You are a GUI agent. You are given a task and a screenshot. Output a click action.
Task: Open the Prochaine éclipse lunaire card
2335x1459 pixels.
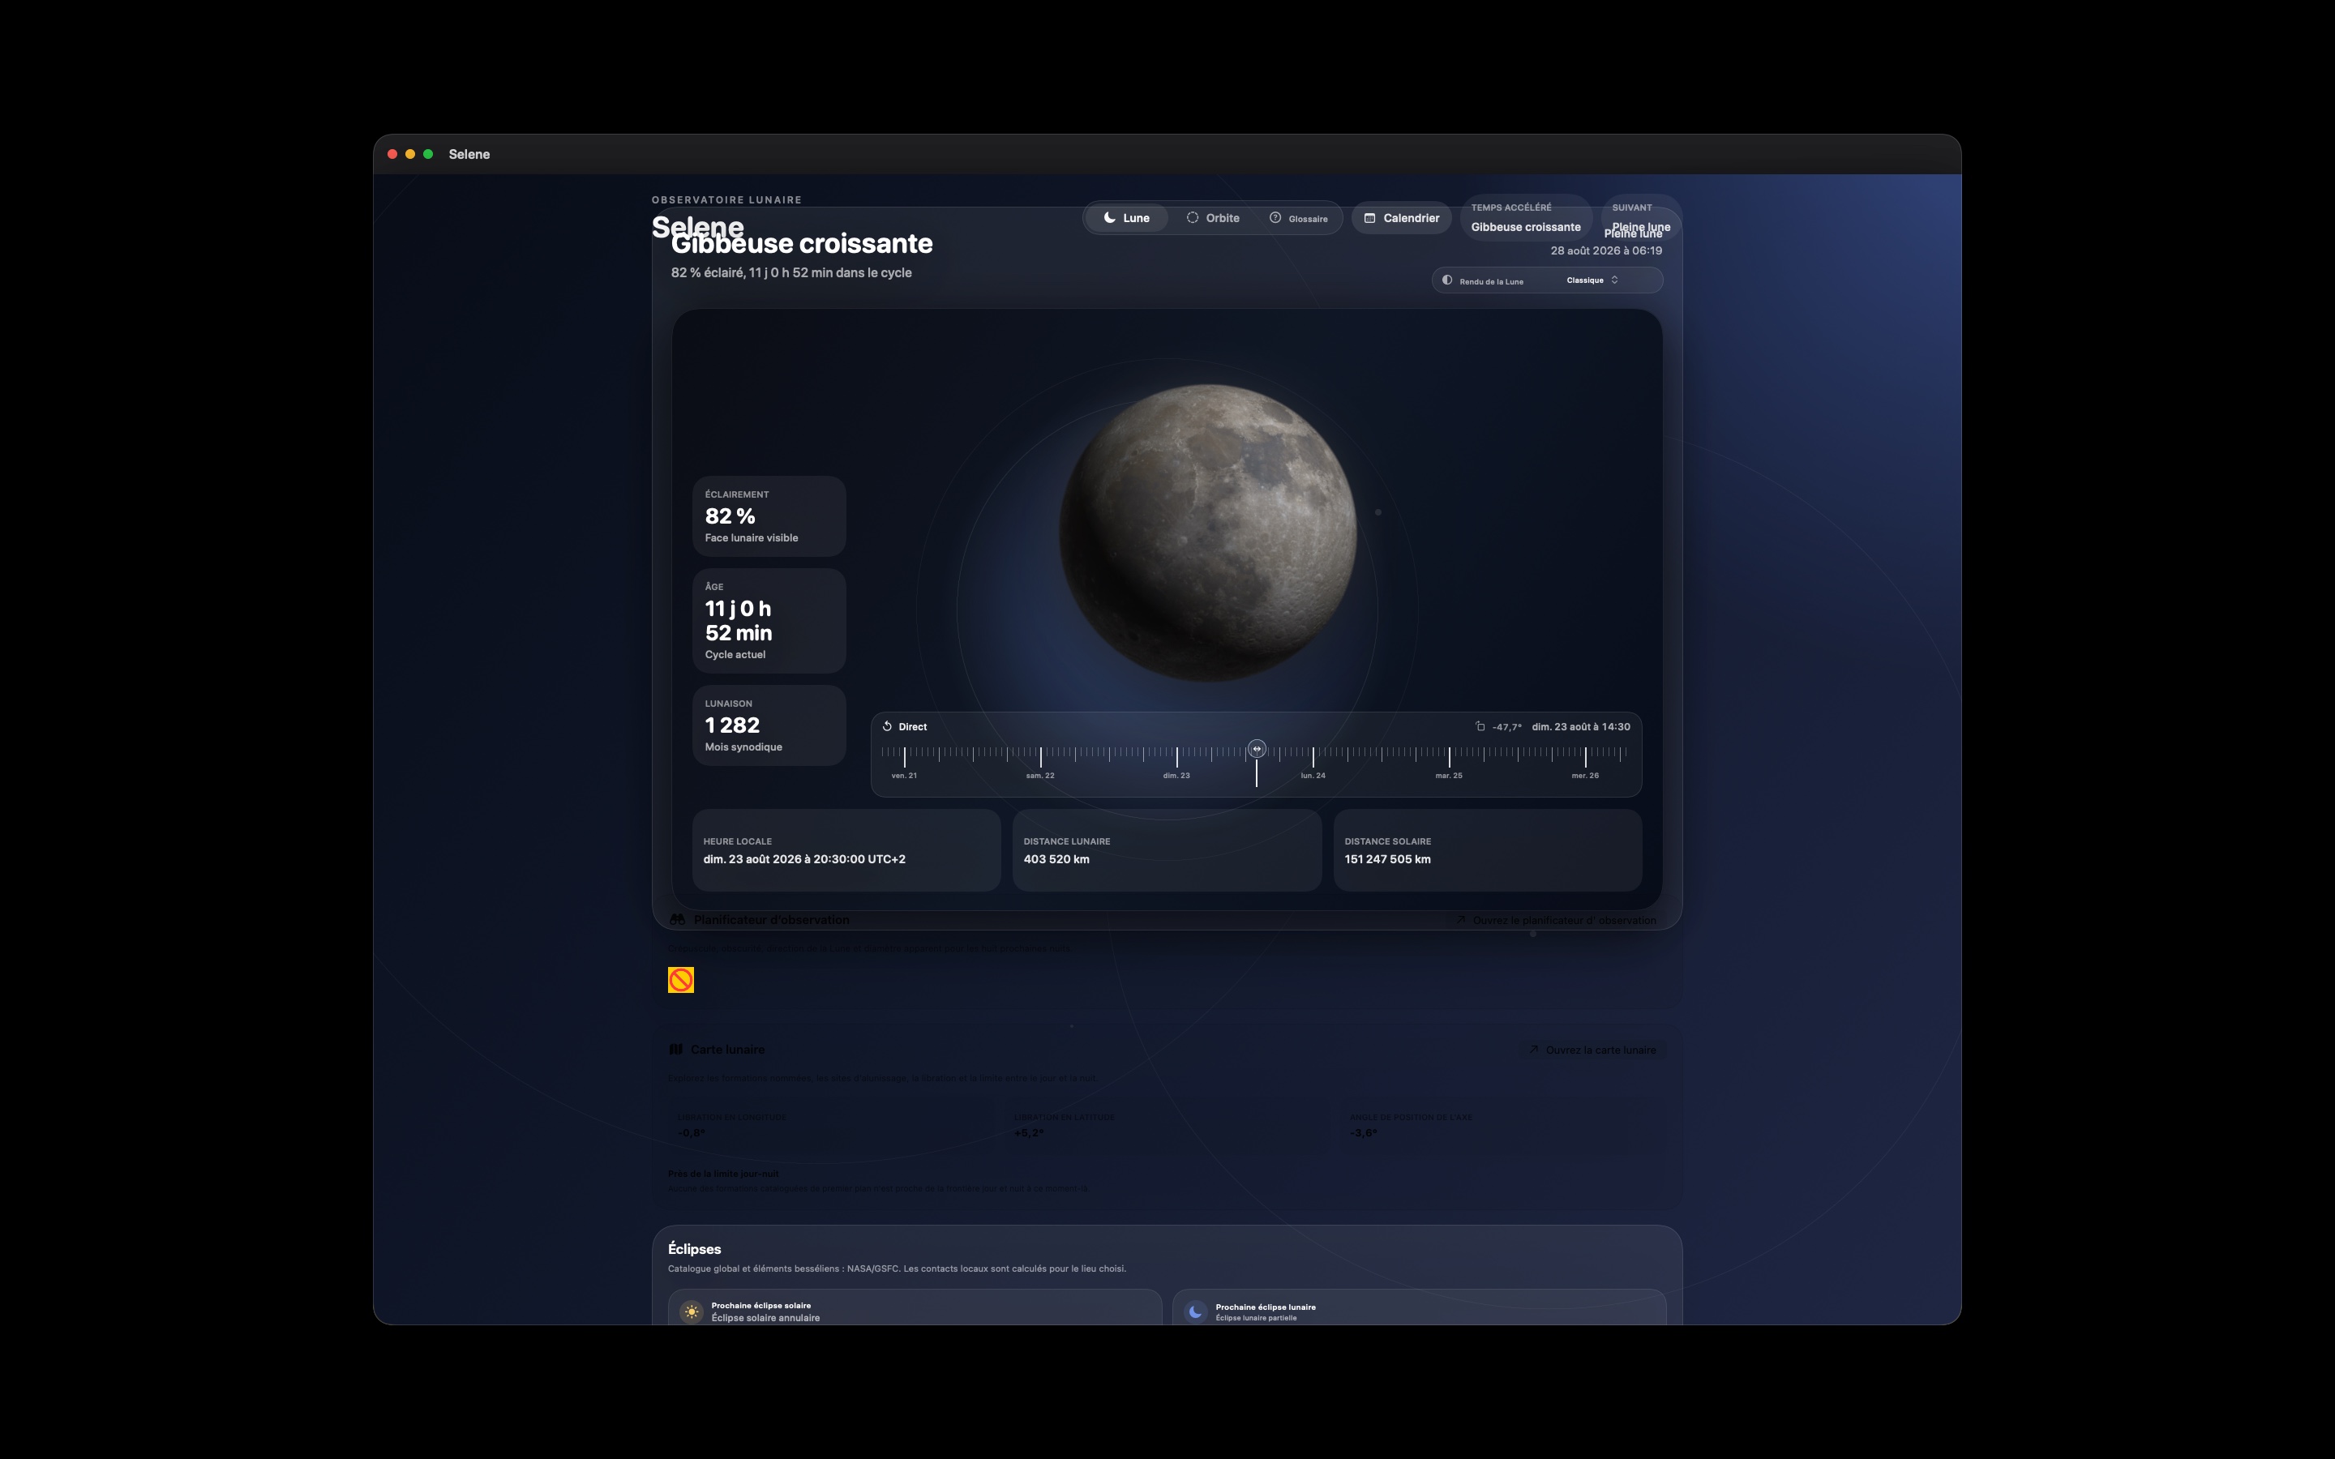(1420, 1307)
